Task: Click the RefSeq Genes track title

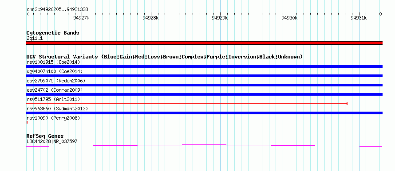Action: 45,136
